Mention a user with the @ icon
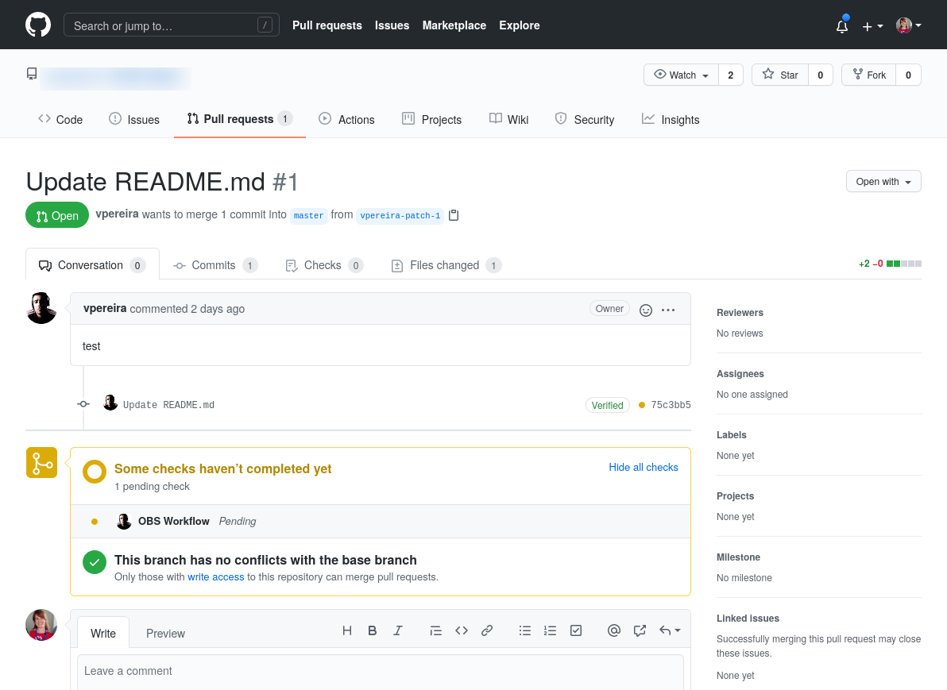Viewport: 947px width, 690px height. pos(613,630)
